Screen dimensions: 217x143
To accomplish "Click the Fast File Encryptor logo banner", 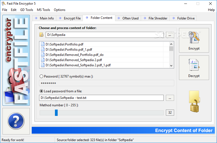I will (x=16, y=60).
